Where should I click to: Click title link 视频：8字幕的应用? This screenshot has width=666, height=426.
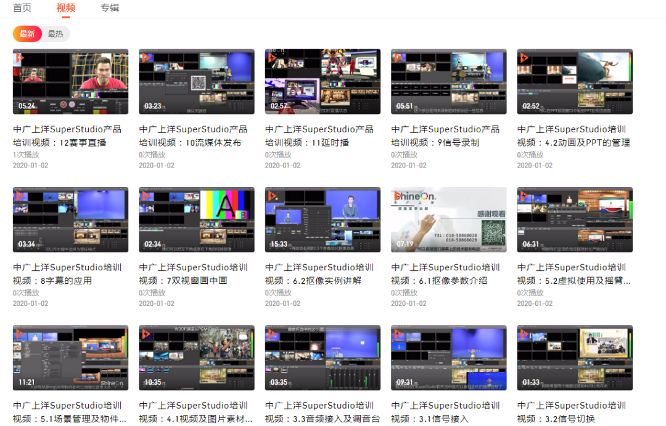(x=52, y=281)
